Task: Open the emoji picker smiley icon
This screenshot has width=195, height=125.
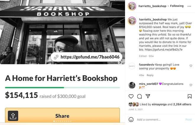Action: 131,119
